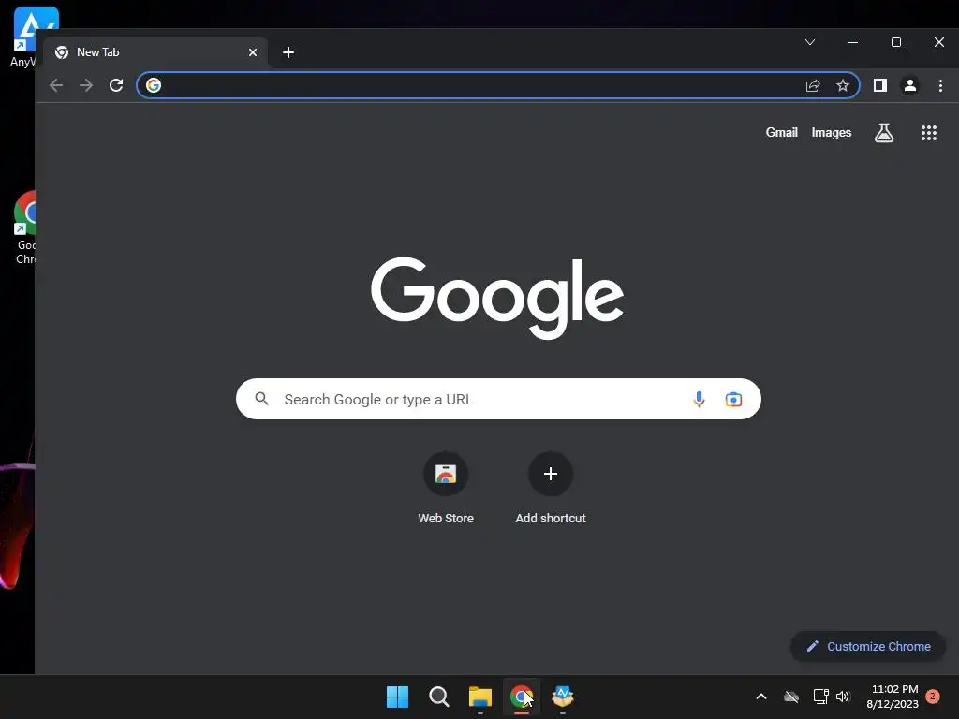Select the New Tab tab

pyautogui.click(x=155, y=52)
